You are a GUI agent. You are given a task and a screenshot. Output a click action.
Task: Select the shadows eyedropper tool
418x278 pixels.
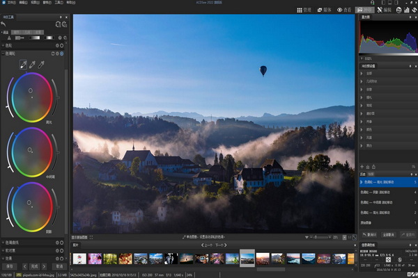coord(41,64)
